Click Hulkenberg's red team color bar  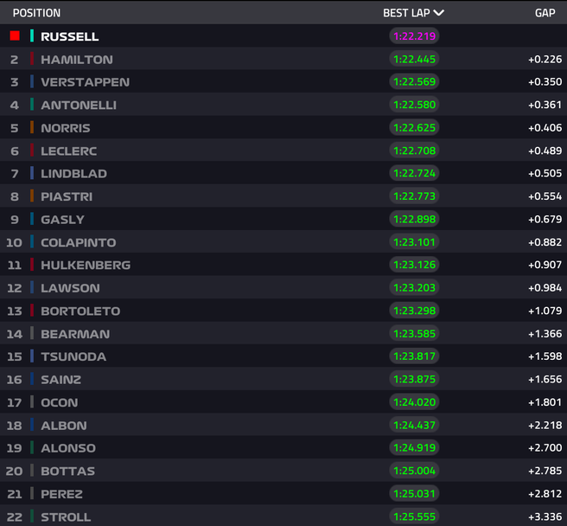32,265
